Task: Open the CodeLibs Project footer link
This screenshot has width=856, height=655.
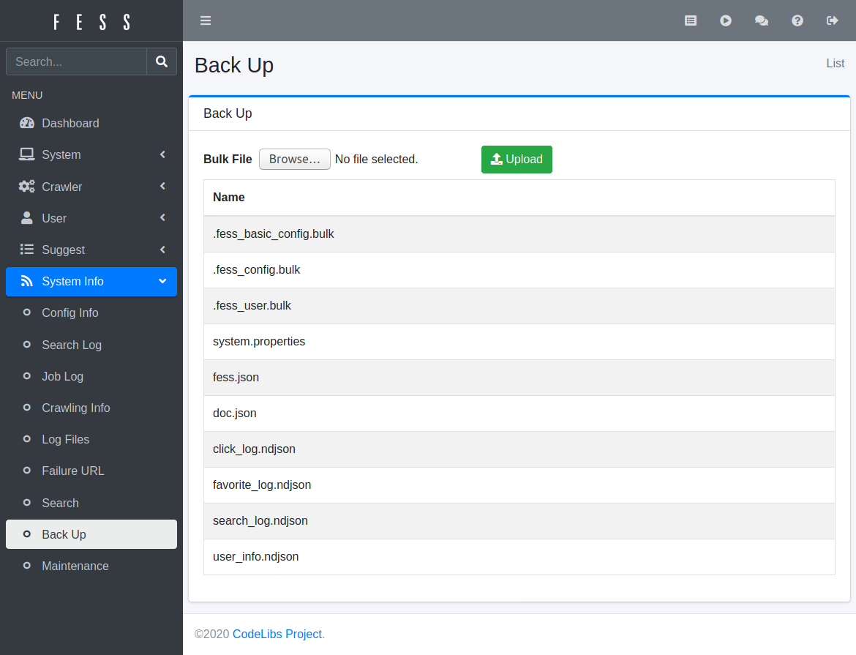Action: [x=277, y=634]
